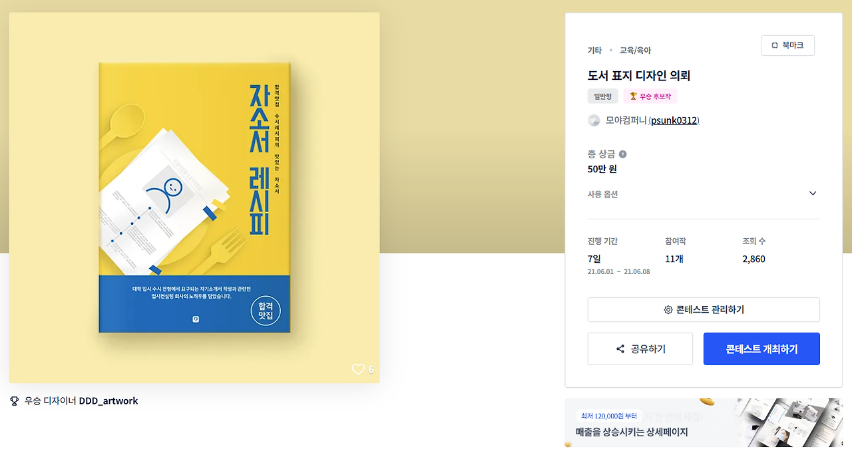Click the help question mark next to 총 상금
Viewport: 852px width, 451px height.
(x=622, y=154)
